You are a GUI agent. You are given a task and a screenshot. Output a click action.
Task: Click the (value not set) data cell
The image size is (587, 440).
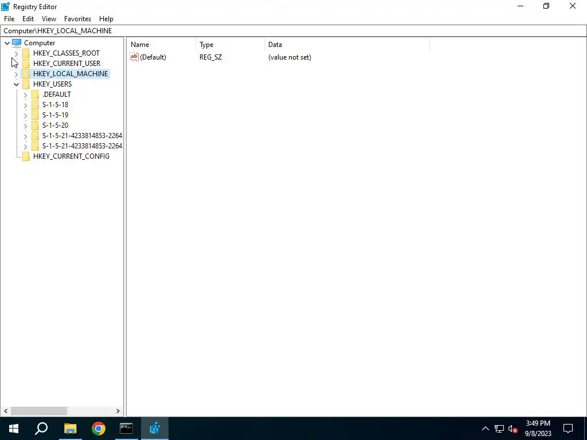pyautogui.click(x=289, y=57)
